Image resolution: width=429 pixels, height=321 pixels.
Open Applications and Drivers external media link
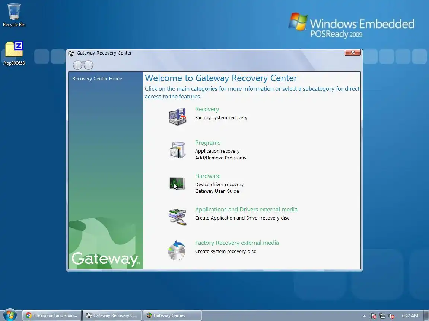pos(246,210)
